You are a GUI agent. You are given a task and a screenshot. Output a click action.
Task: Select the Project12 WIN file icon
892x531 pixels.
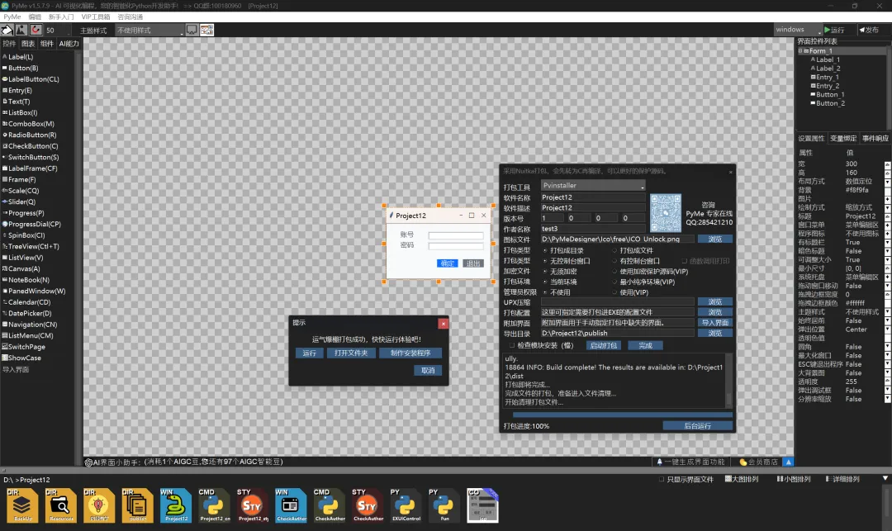coord(176,505)
